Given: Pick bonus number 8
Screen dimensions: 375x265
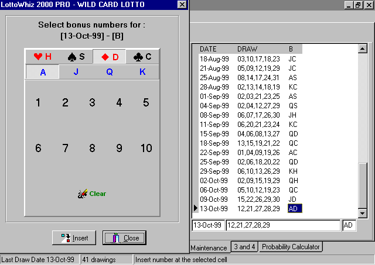Looking at the screenshot, I should tap(93, 148).
